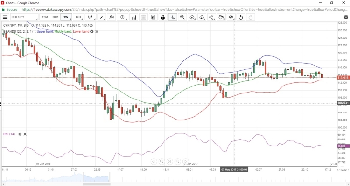Click the Charts browser window title tab
Viewport: 350px width, 186px height.
coord(19,3)
